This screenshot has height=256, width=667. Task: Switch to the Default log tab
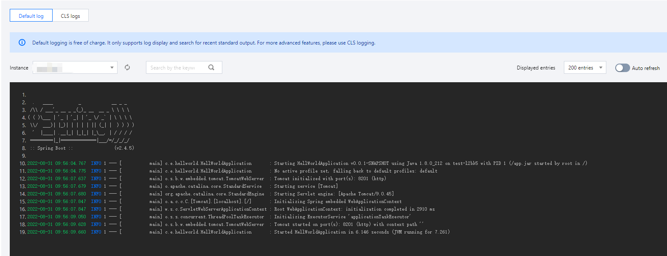[31, 16]
